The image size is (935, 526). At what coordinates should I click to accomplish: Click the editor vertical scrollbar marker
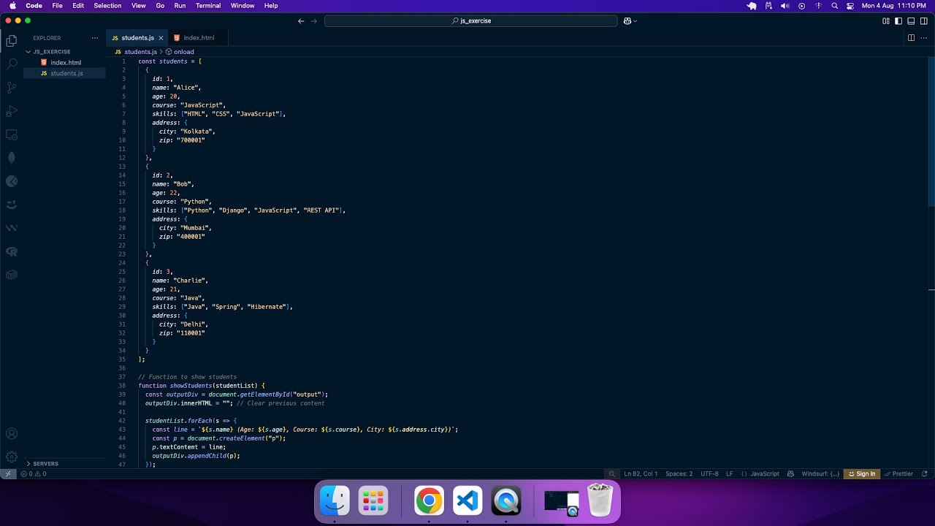931,290
